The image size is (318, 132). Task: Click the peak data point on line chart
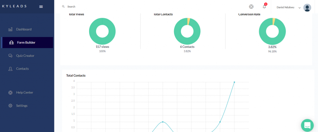[234, 82]
